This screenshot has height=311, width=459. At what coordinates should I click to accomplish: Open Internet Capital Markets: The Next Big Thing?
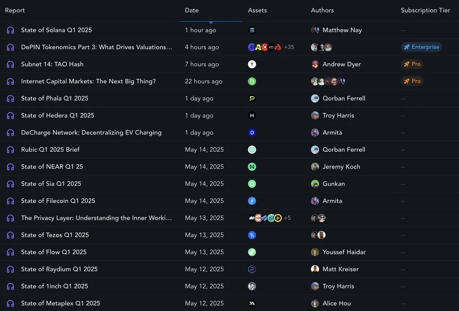[x=88, y=81]
